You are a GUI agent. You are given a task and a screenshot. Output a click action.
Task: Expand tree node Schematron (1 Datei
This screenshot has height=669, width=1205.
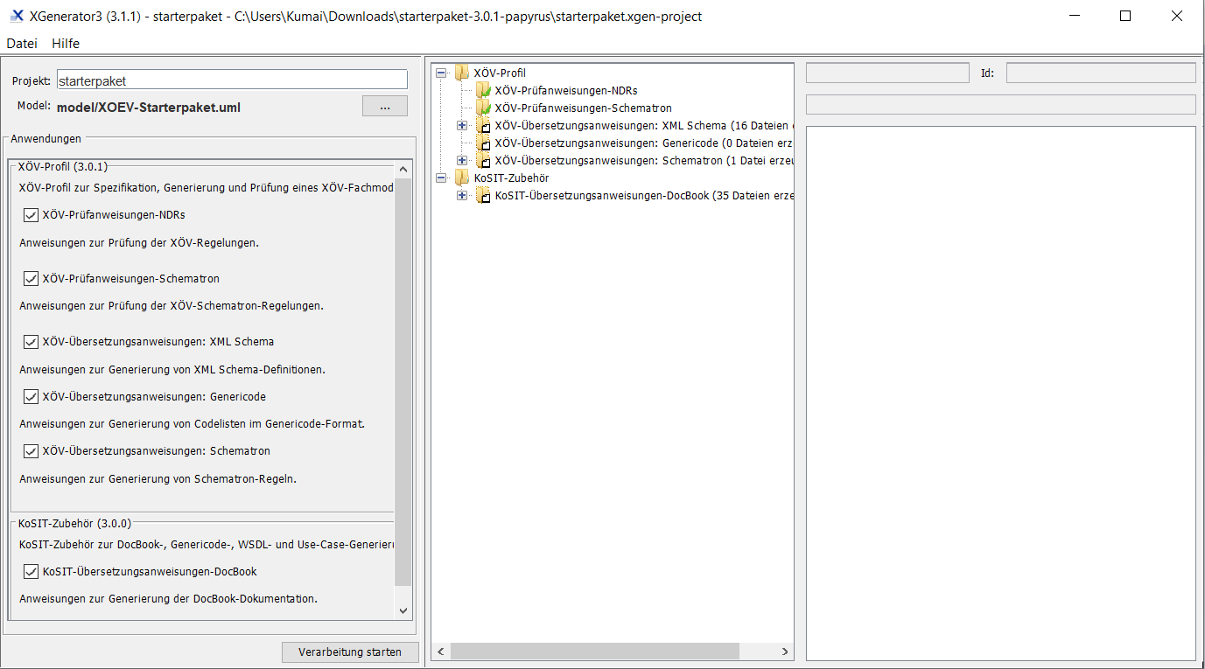(x=462, y=161)
